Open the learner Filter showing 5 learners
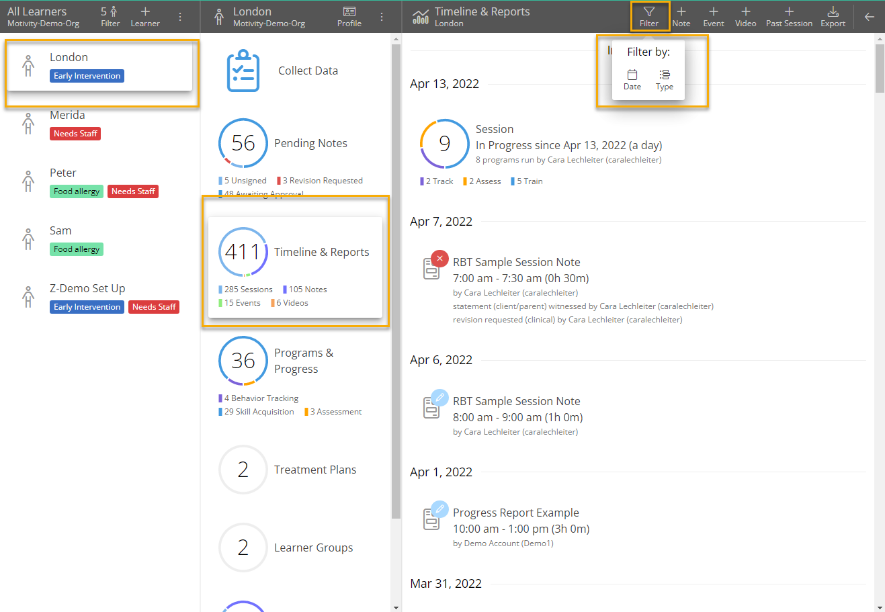Image resolution: width=885 pixels, height=612 pixels. pos(110,16)
